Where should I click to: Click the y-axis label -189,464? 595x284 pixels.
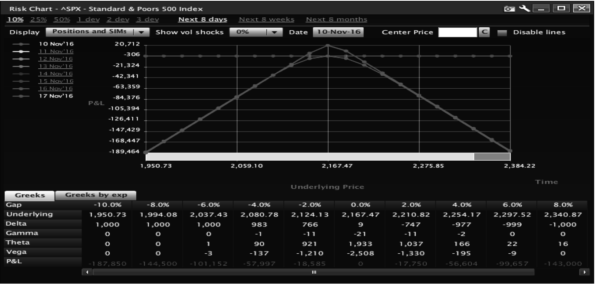coord(124,152)
